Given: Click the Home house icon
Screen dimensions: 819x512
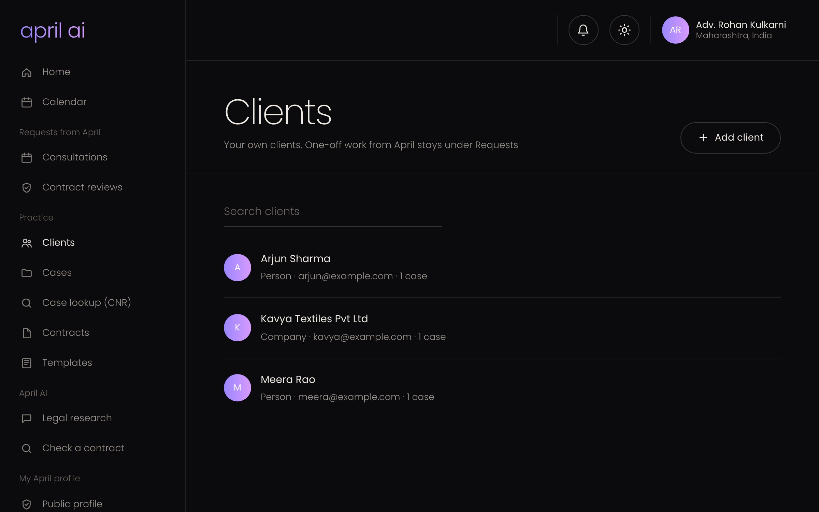Looking at the screenshot, I should pyautogui.click(x=27, y=72).
